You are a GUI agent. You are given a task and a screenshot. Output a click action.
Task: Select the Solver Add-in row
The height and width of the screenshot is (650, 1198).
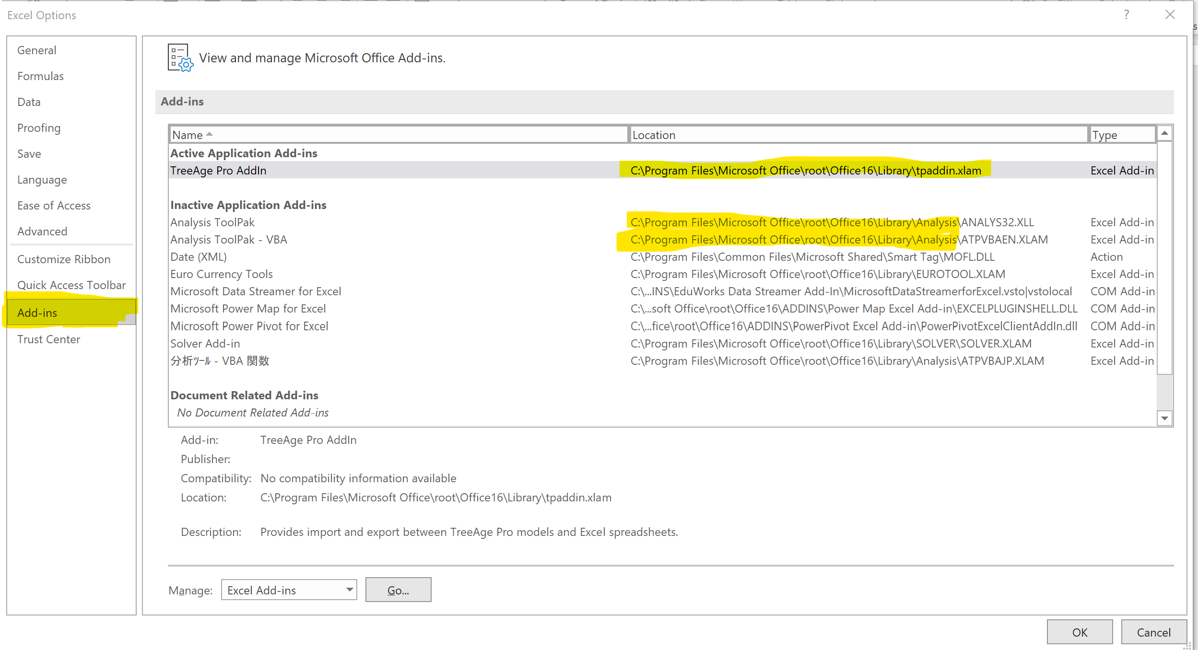click(x=205, y=344)
